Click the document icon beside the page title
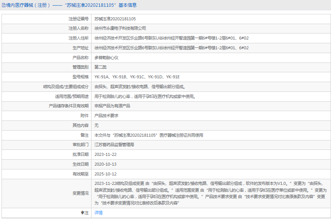Image resolution: width=331 pixels, height=221 pixels. click(4, 5)
